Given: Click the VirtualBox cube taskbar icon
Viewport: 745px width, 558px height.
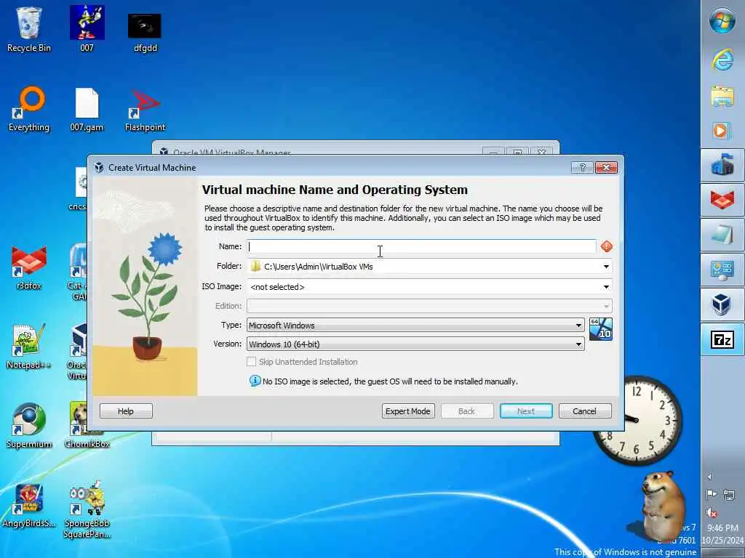Looking at the screenshot, I should [722, 304].
